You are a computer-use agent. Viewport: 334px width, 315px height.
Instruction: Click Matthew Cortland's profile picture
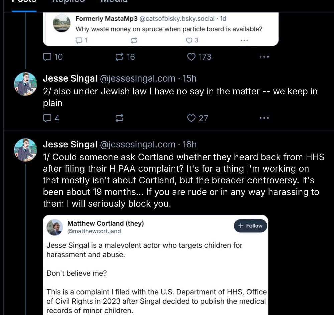[54, 227]
